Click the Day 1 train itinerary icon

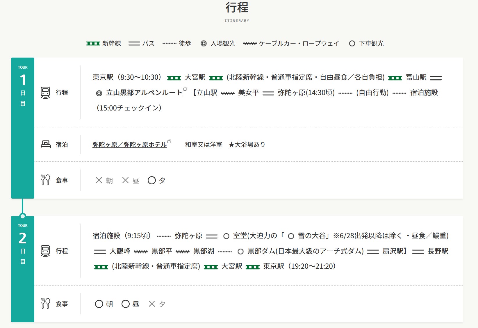45,93
